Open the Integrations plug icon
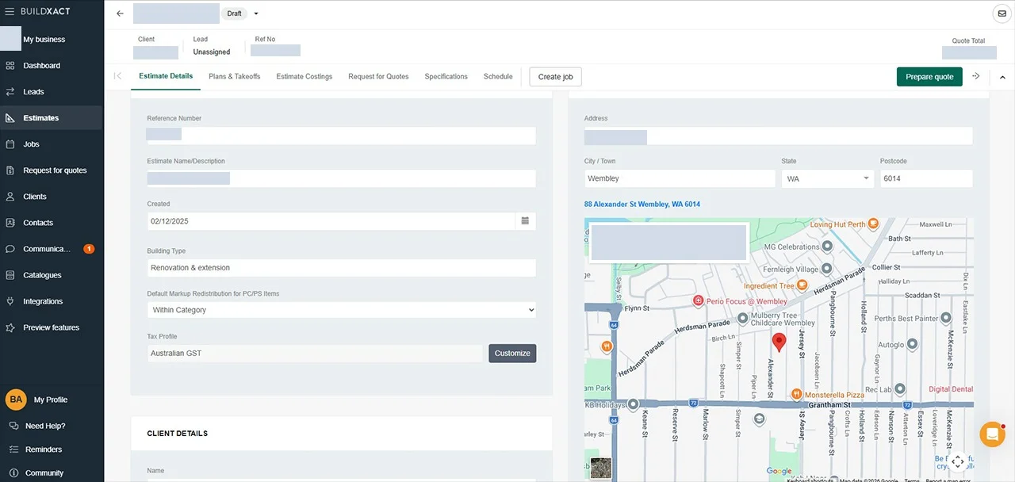Image resolution: width=1015 pixels, height=482 pixels. 10,301
